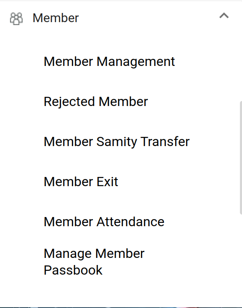242x308 pixels.
Task: Collapse the Member section using chevron arrow
Action: [224, 15]
